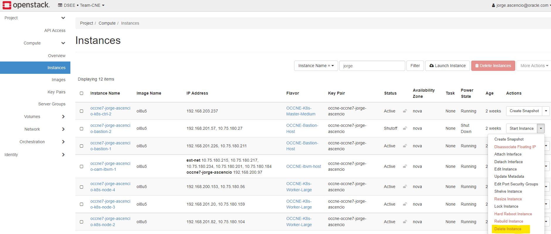Image resolution: width=551 pixels, height=234 pixels.
Task: Open Overview in the Compute sidebar
Action: [57, 56]
